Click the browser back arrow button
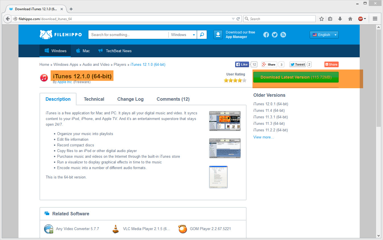Viewport: 383px width, 240px height. click(8, 19)
